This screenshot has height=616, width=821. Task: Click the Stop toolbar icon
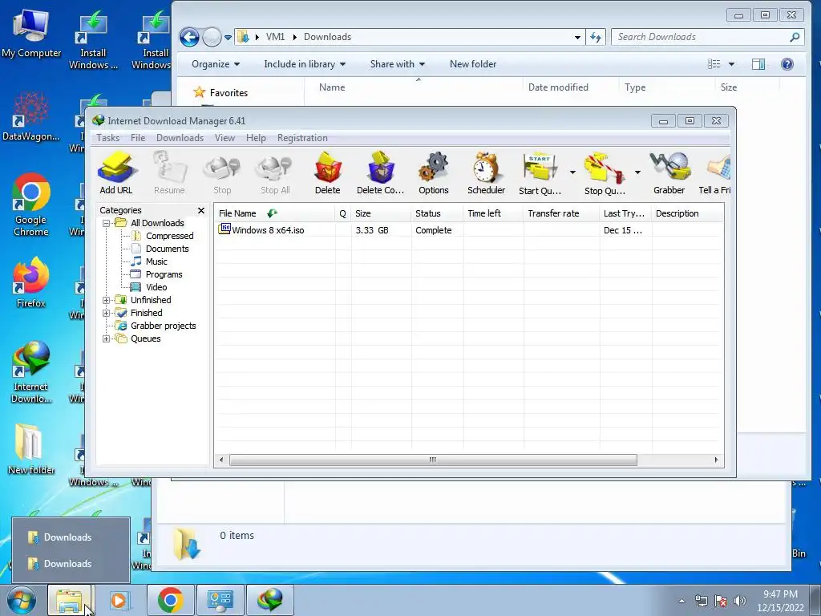222,173
